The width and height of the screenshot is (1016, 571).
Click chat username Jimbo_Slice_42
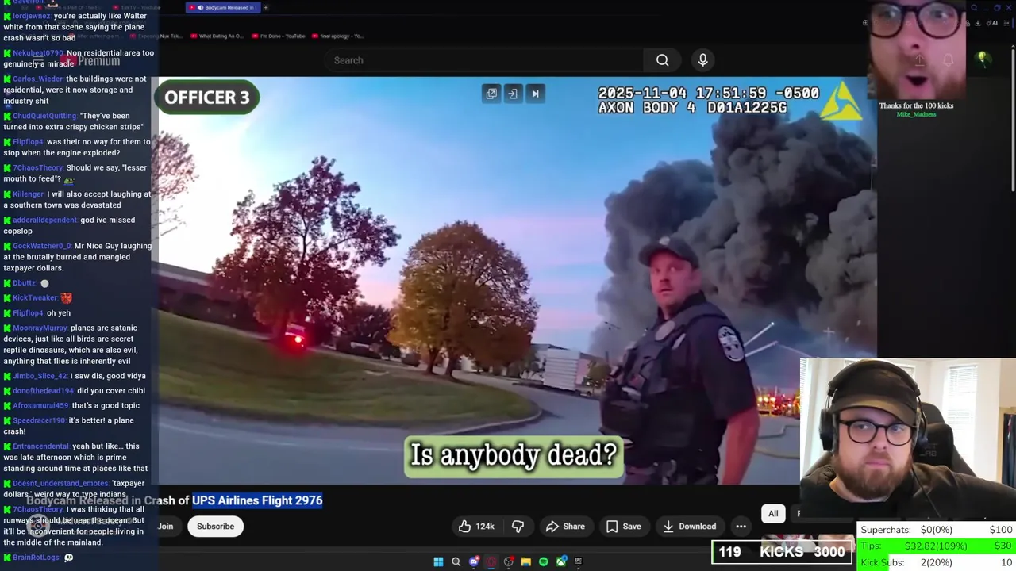[x=40, y=377]
